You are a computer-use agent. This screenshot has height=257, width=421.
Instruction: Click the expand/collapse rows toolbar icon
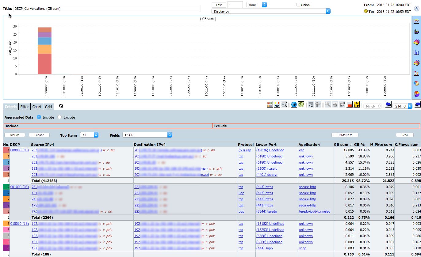pyautogui.click(x=284, y=104)
